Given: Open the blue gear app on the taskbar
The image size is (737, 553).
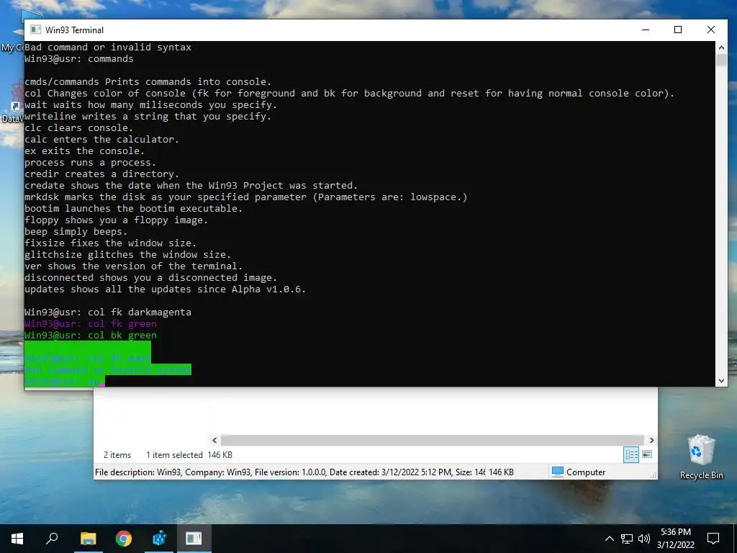Looking at the screenshot, I should point(159,539).
